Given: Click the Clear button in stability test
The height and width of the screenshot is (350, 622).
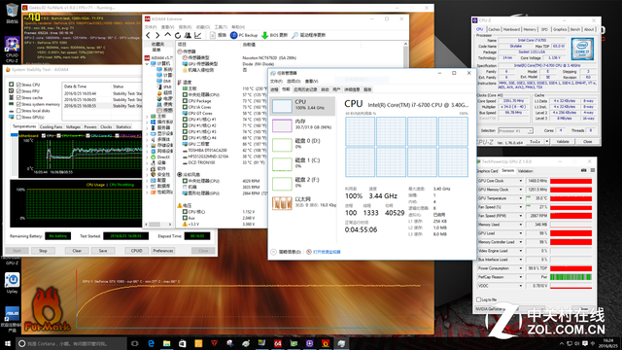Looking at the screenshot, I should click(x=77, y=251).
